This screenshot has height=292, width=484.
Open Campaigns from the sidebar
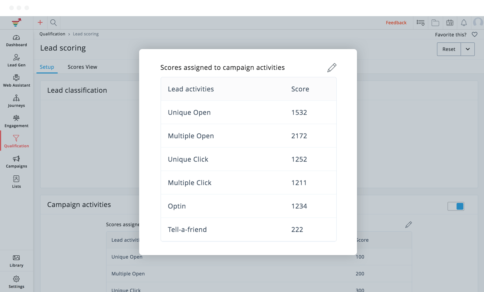16,162
